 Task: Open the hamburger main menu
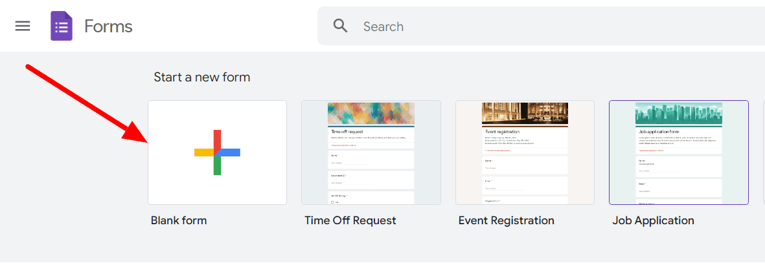[x=23, y=26]
